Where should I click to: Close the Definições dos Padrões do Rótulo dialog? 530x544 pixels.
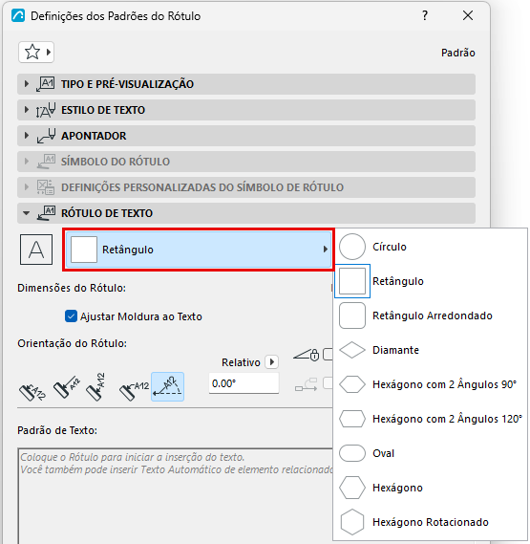coord(468,15)
